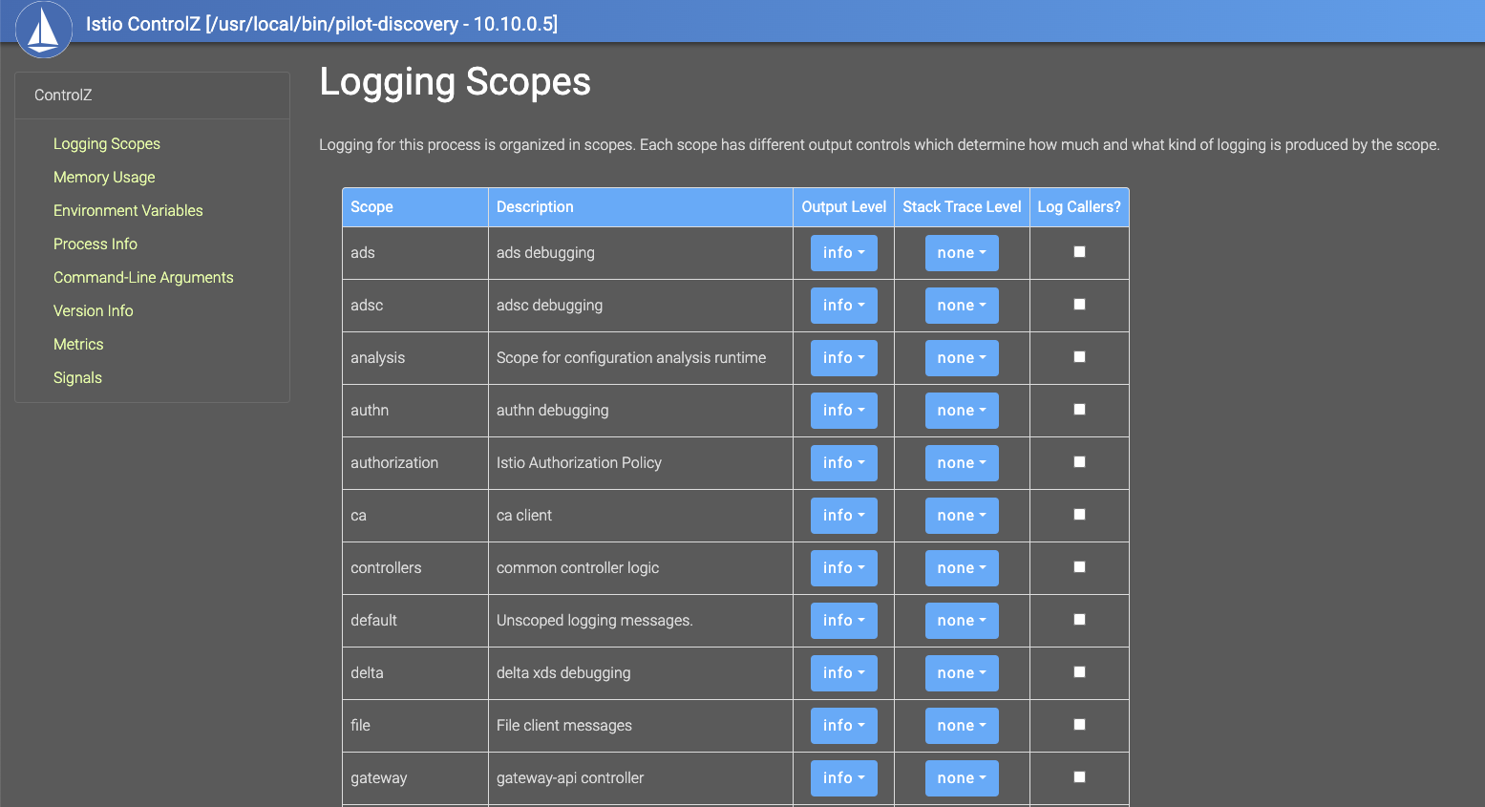Image resolution: width=1485 pixels, height=807 pixels.
Task: Change gateway output level
Action: (x=843, y=778)
